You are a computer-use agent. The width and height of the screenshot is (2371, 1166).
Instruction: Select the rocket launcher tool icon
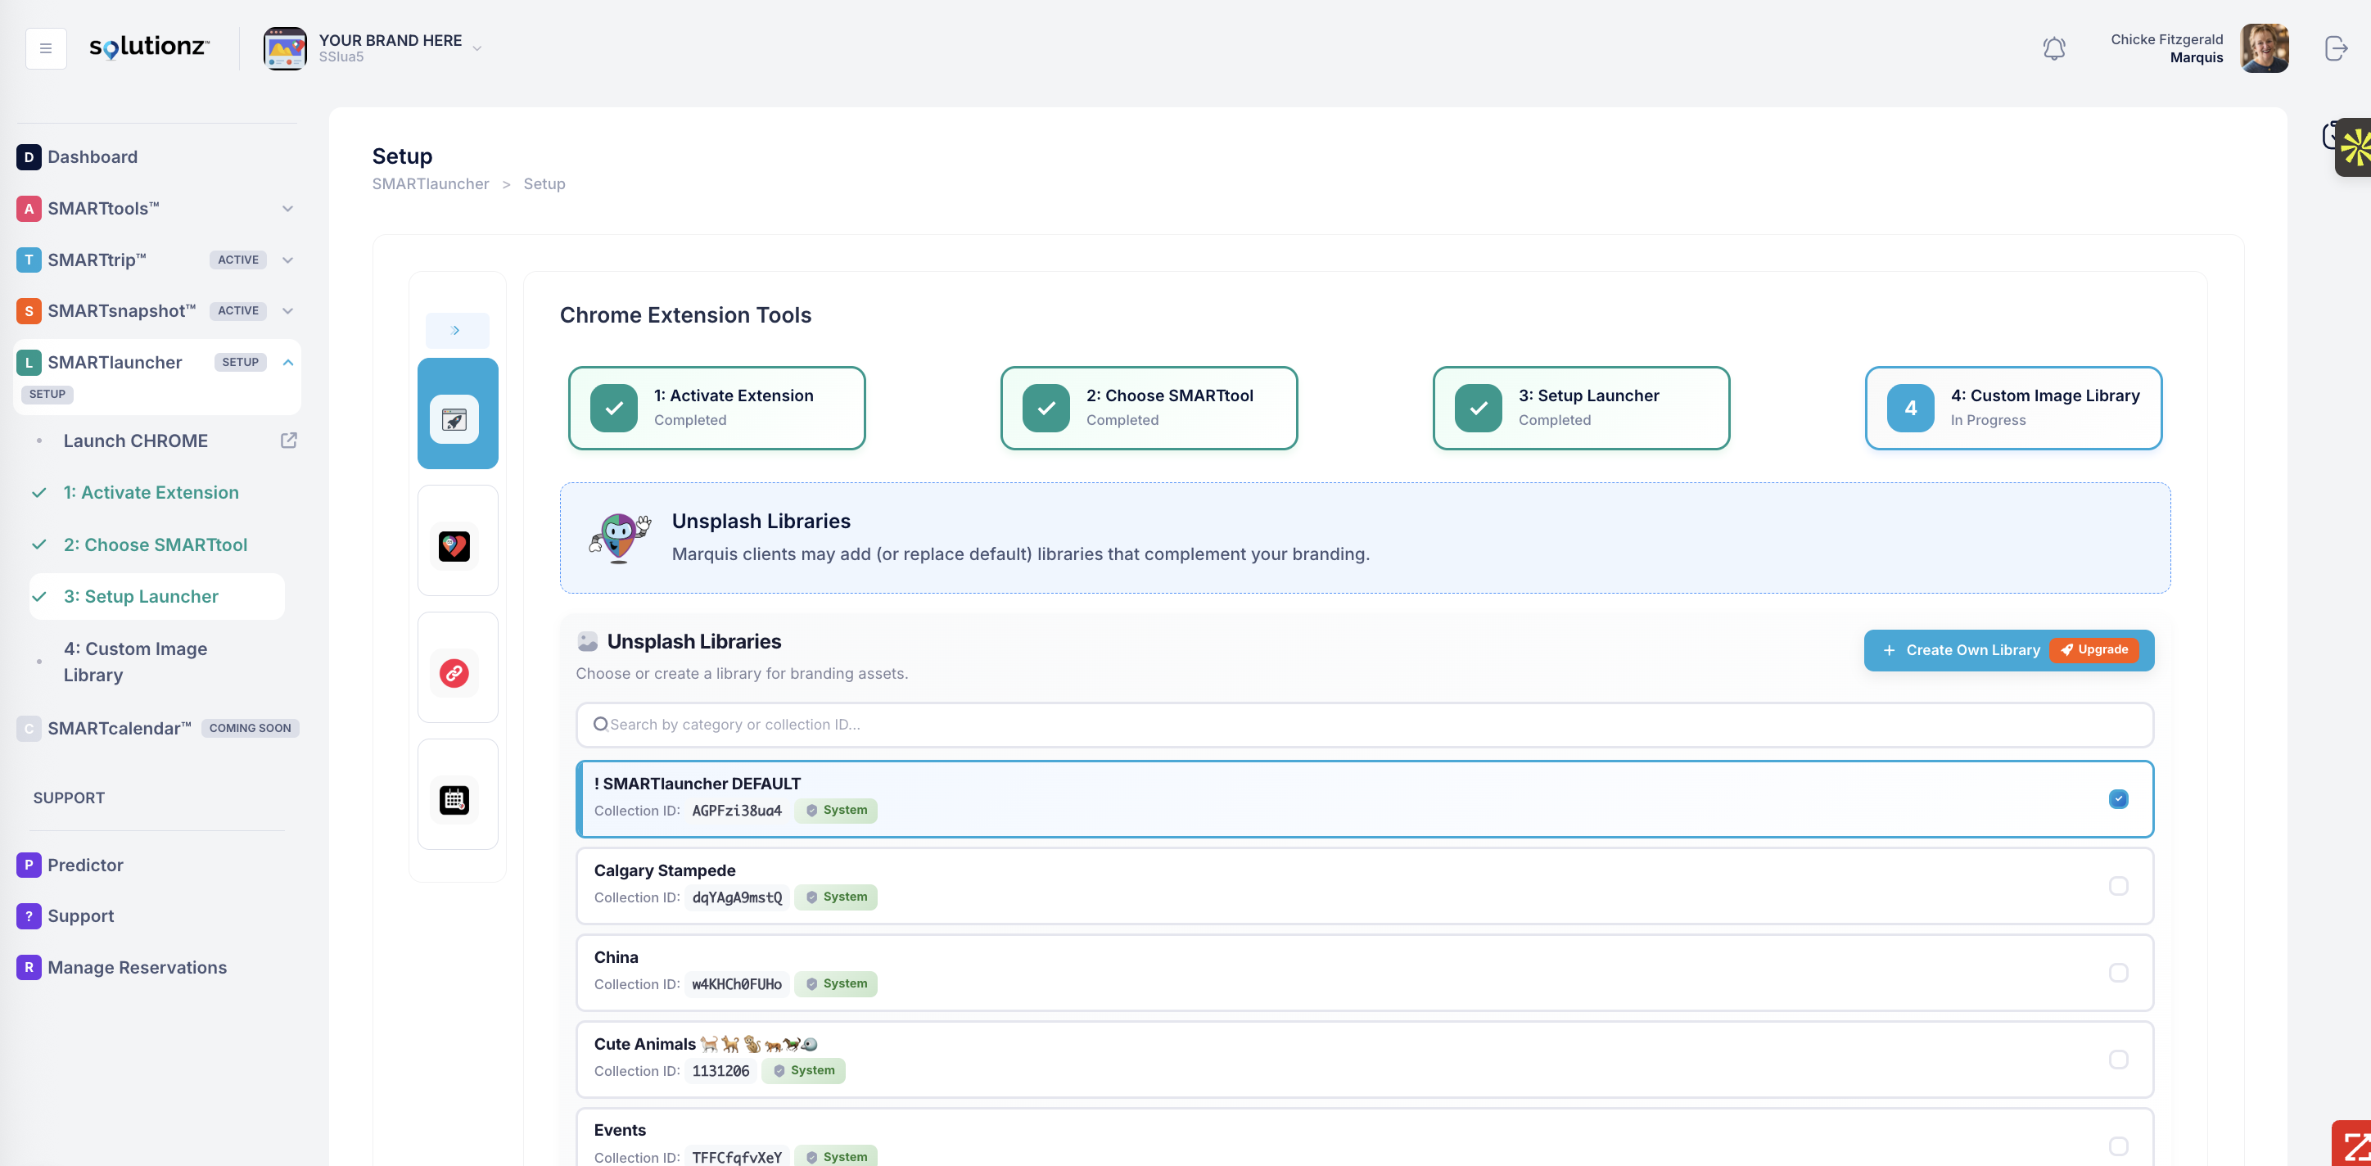click(454, 420)
